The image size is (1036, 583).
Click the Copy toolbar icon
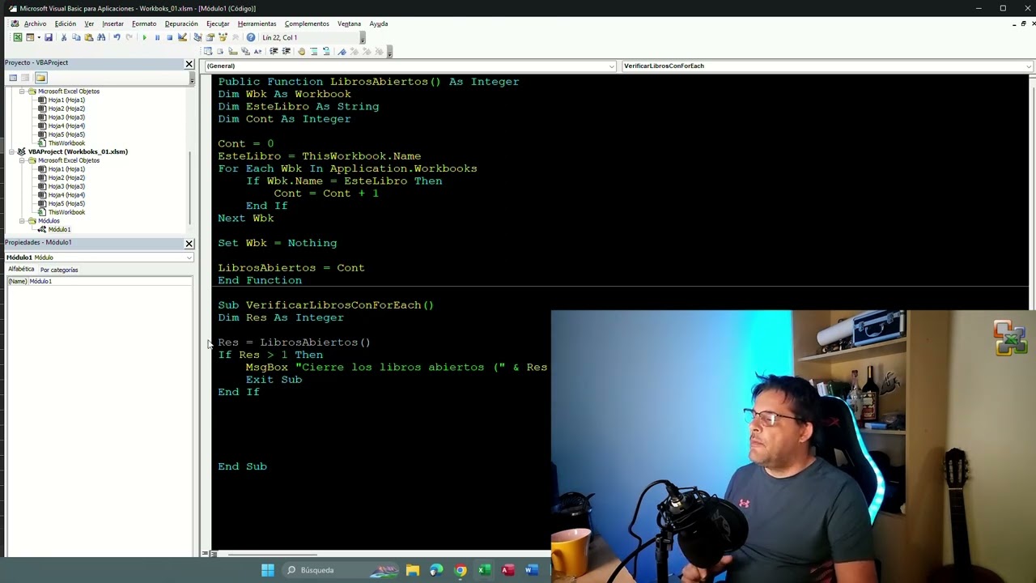pos(76,37)
